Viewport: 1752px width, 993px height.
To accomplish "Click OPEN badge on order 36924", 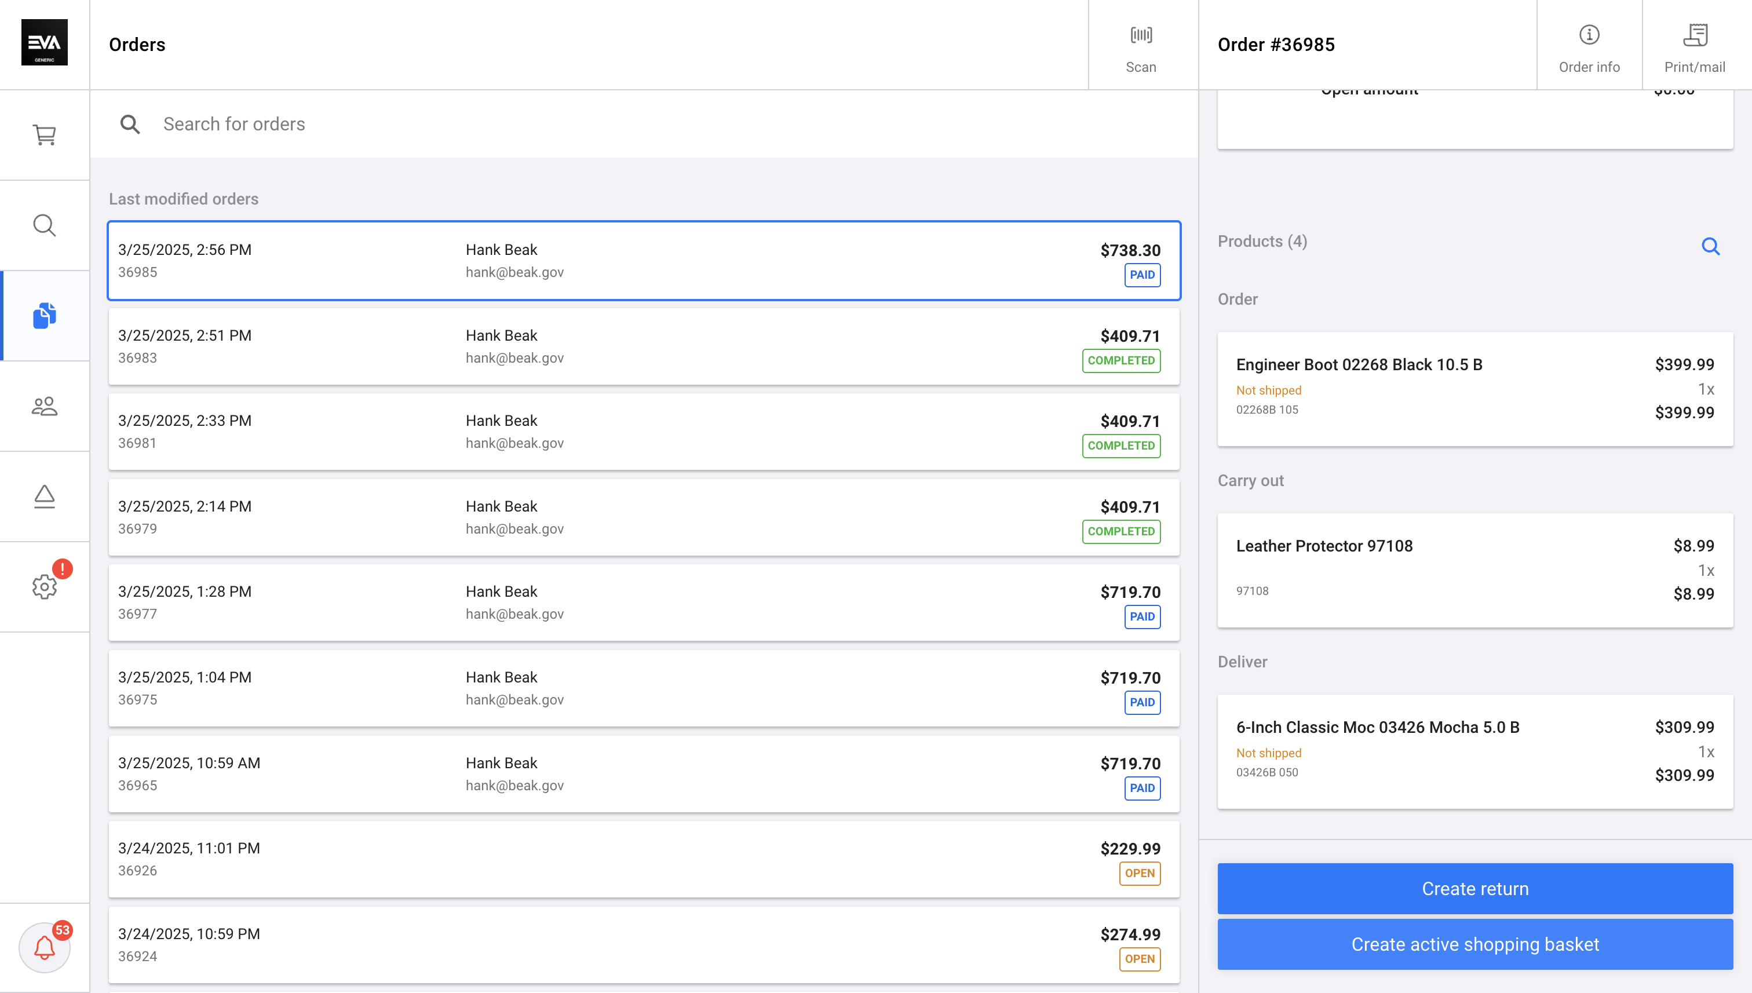I will pyautogui.click(x=1140, y=959).
